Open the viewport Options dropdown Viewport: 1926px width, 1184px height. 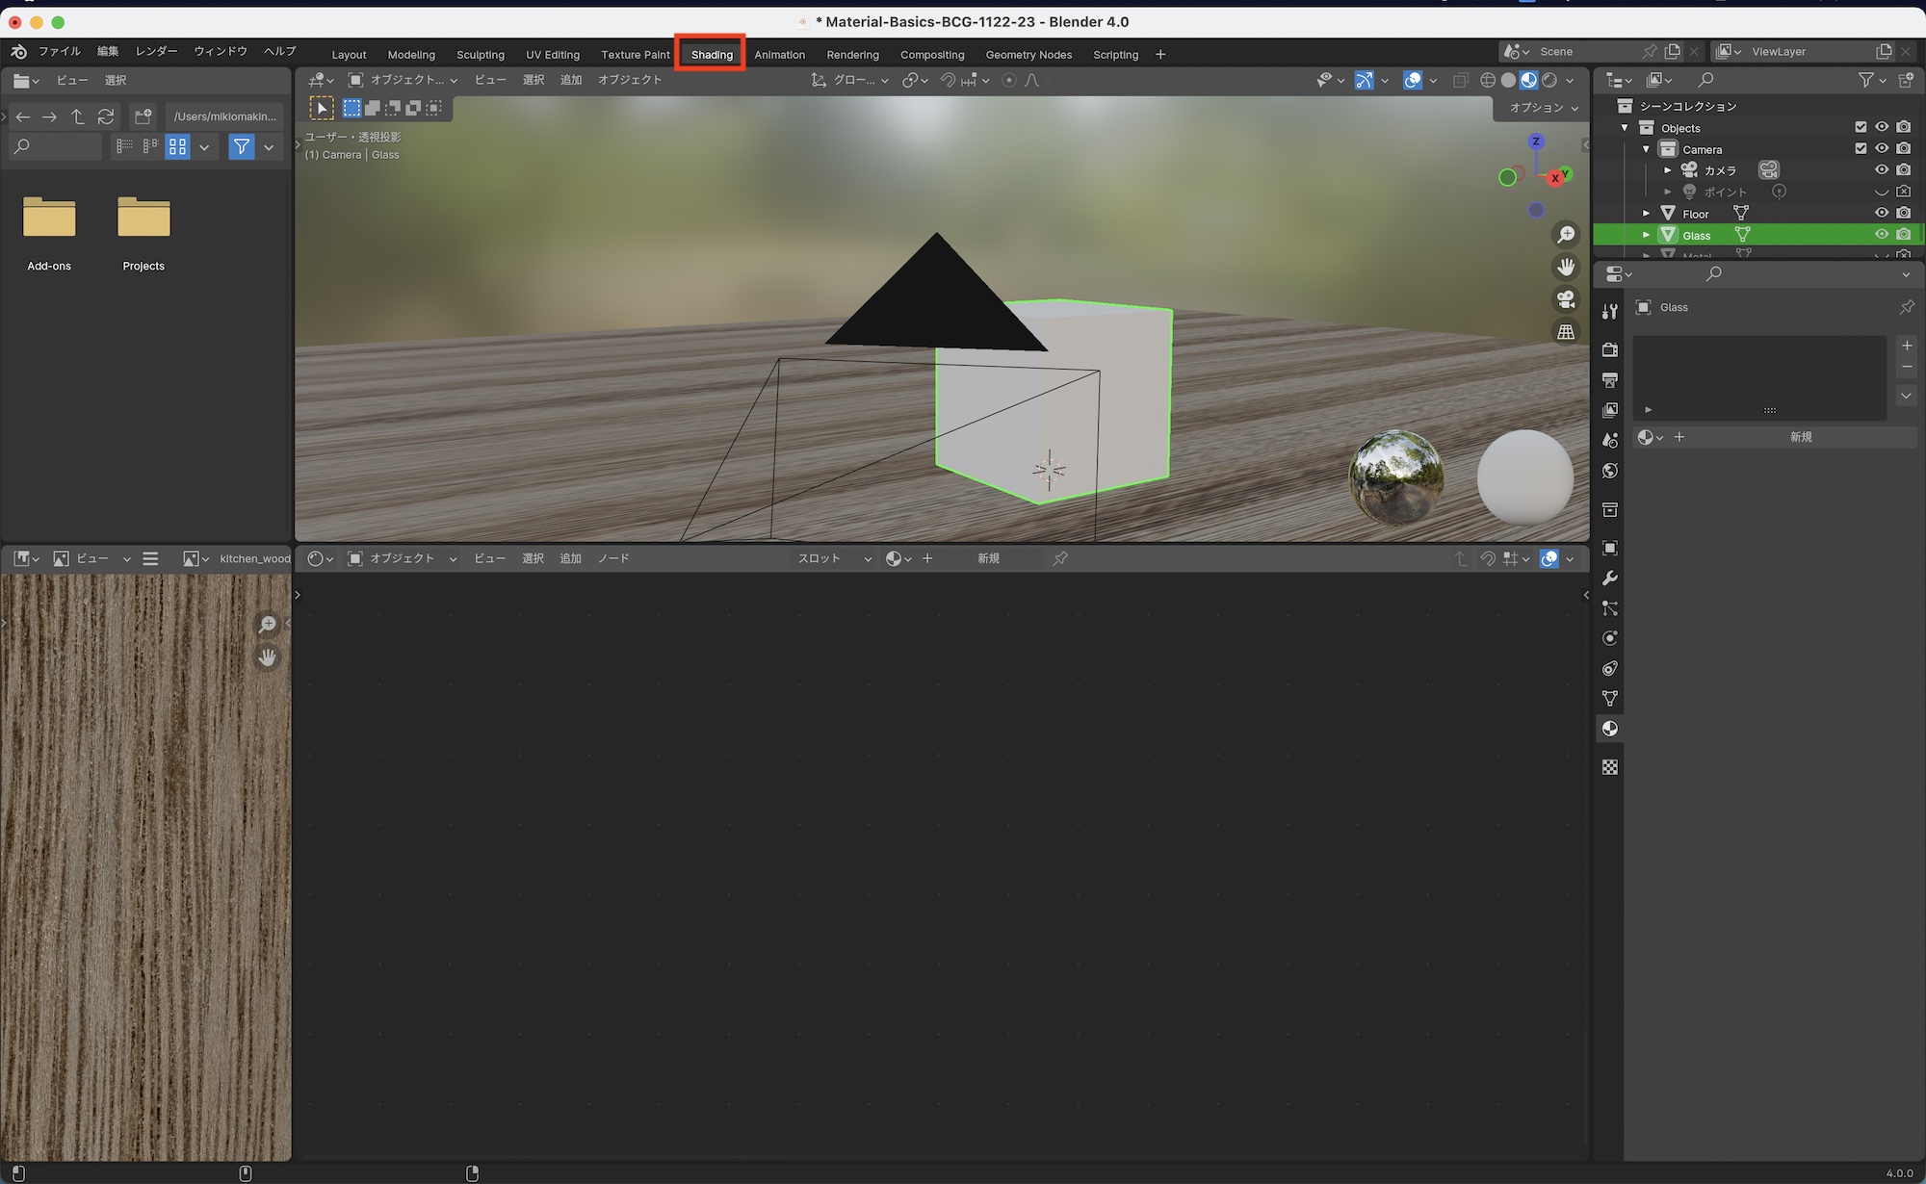click(1543, 108)
